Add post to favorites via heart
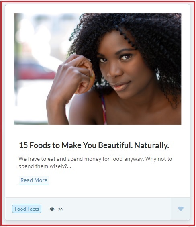 pos(180,209)
